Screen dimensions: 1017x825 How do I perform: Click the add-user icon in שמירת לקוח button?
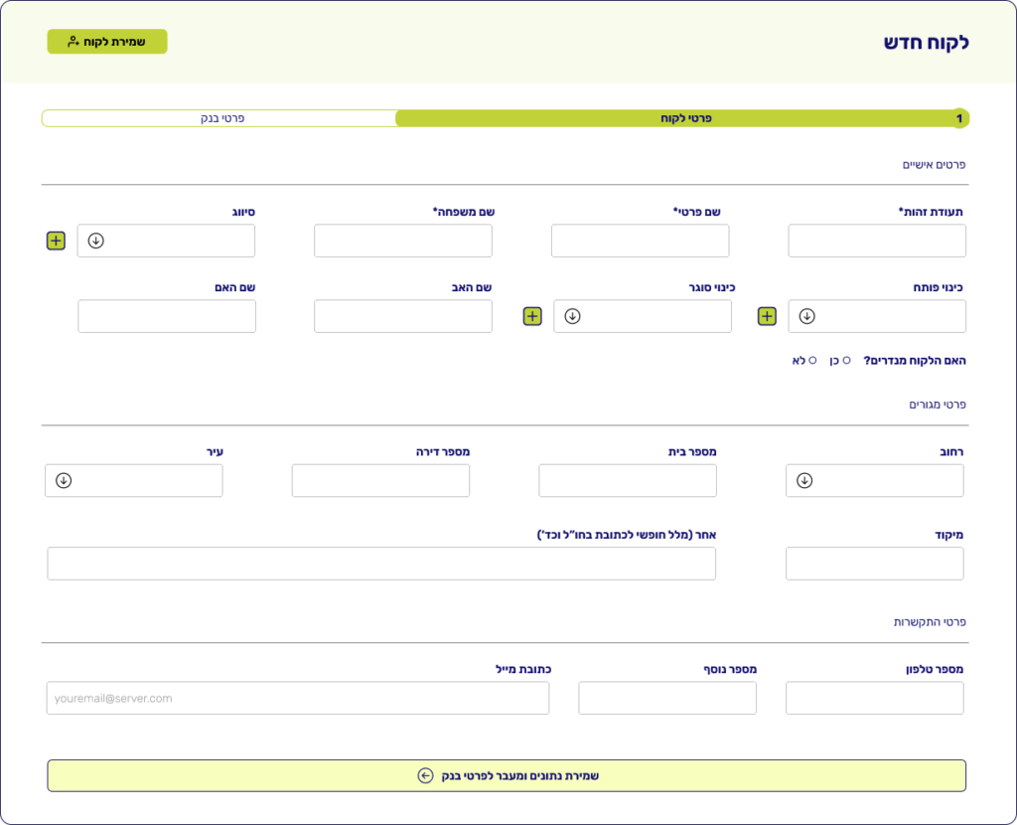(73, 42)
